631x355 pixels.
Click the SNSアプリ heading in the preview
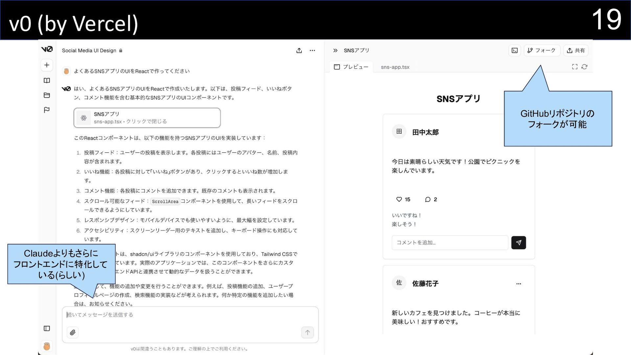coord(458,99)
